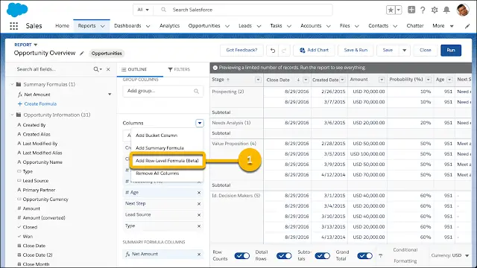Screen dimensions: 477x268
Task: Open the Probability column menu arrow
Action: [x=429, y=80]
